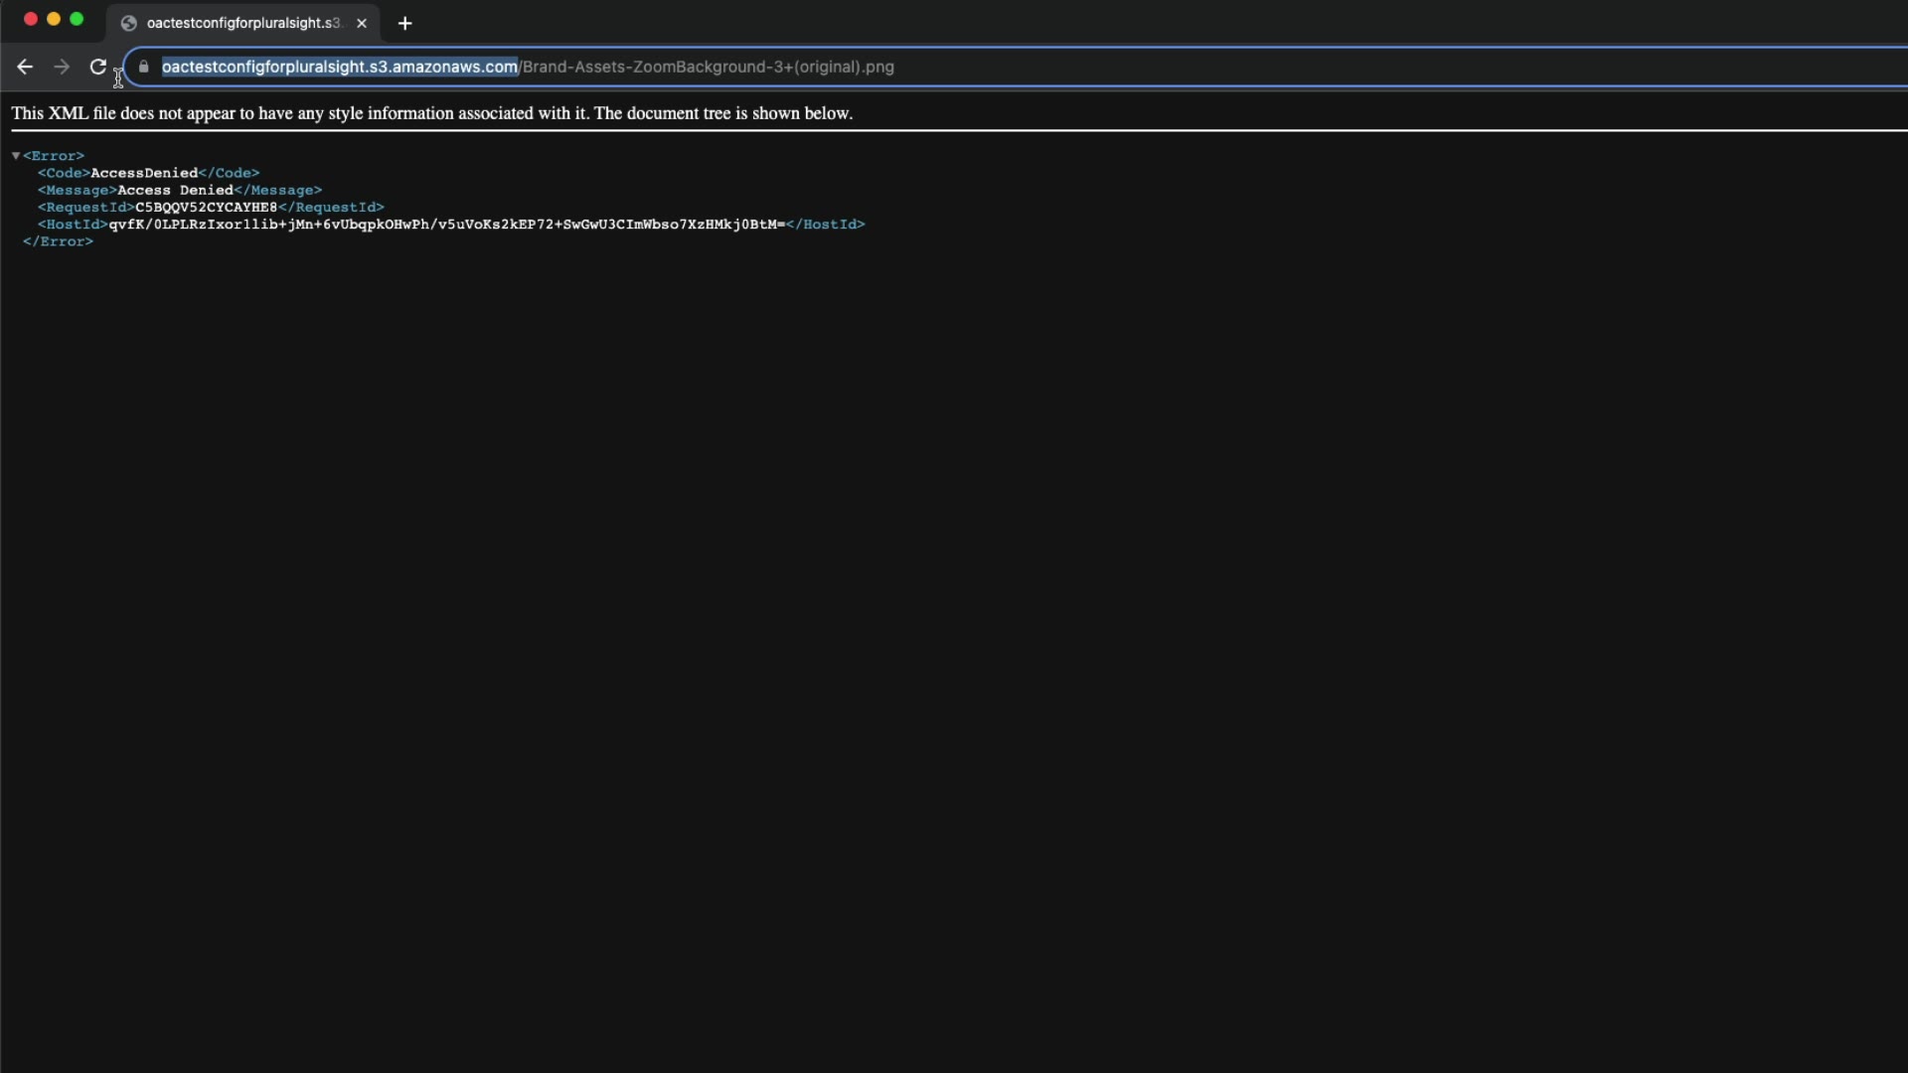Maximize window with the green button

tap(77, 19)
